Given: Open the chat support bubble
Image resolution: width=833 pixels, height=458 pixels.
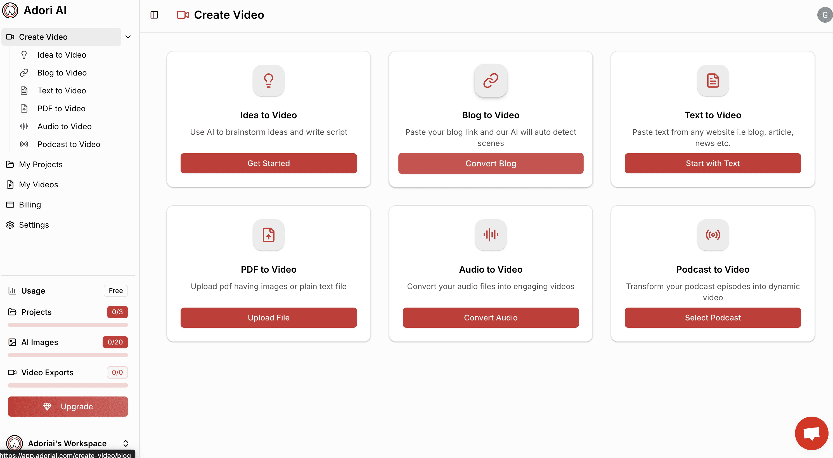Looking at the screenshot, I should pos(811,433).
